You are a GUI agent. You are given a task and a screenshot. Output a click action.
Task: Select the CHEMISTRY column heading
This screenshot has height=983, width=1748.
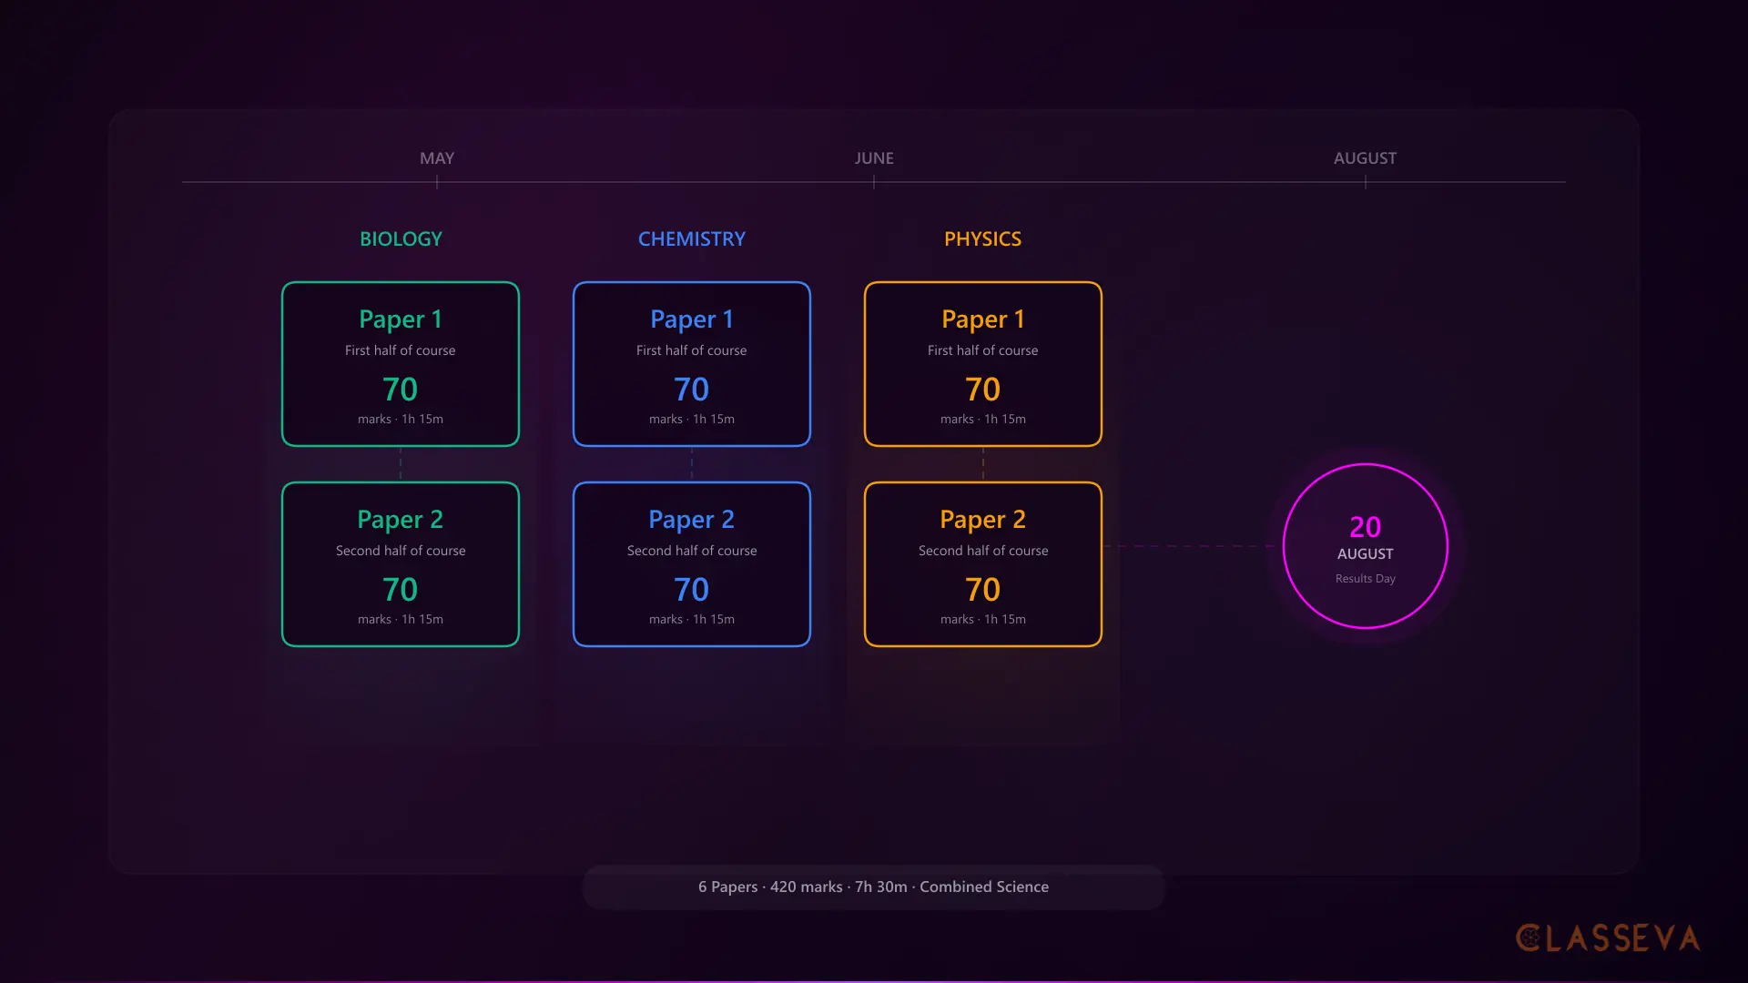(692, 238)
